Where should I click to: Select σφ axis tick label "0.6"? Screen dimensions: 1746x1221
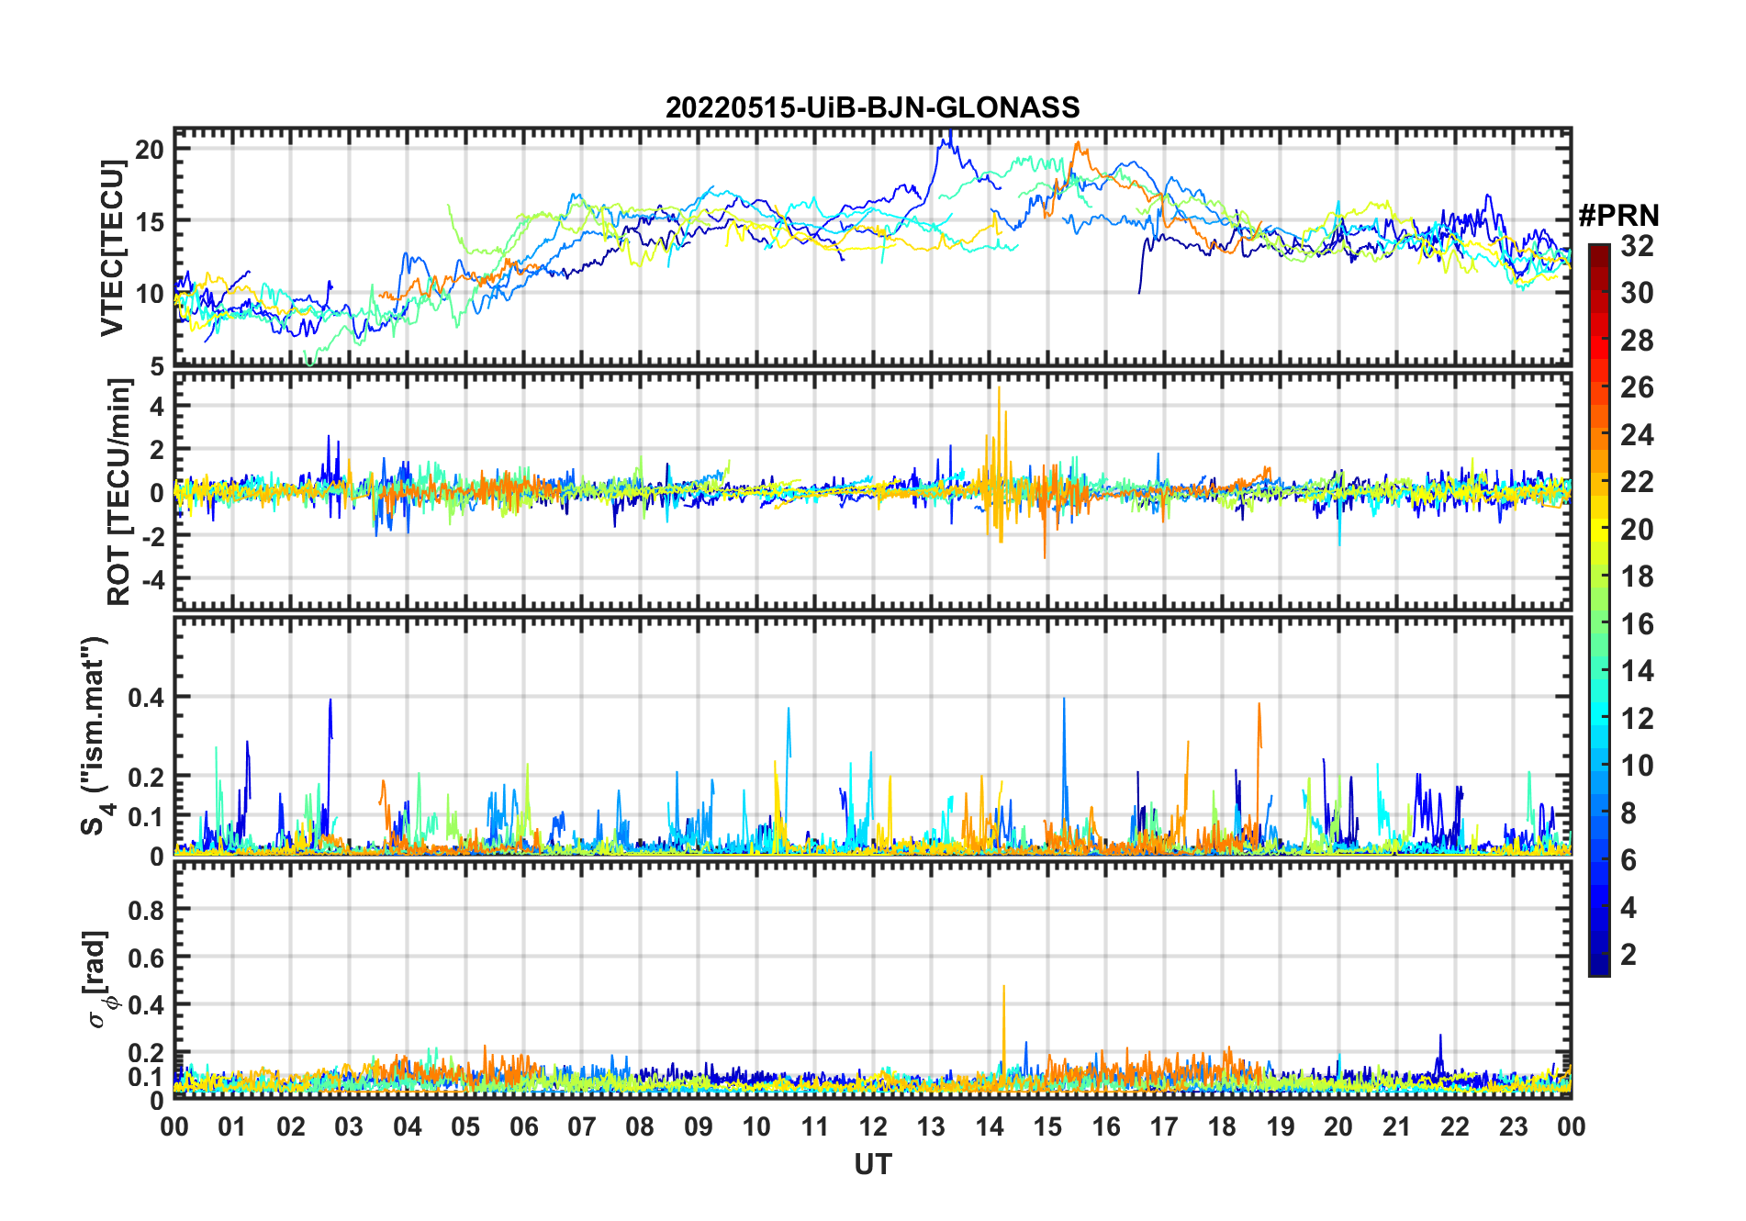[x=147, y=958]
